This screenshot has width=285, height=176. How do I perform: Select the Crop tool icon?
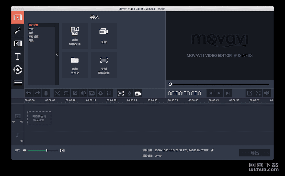click(75, 93)
